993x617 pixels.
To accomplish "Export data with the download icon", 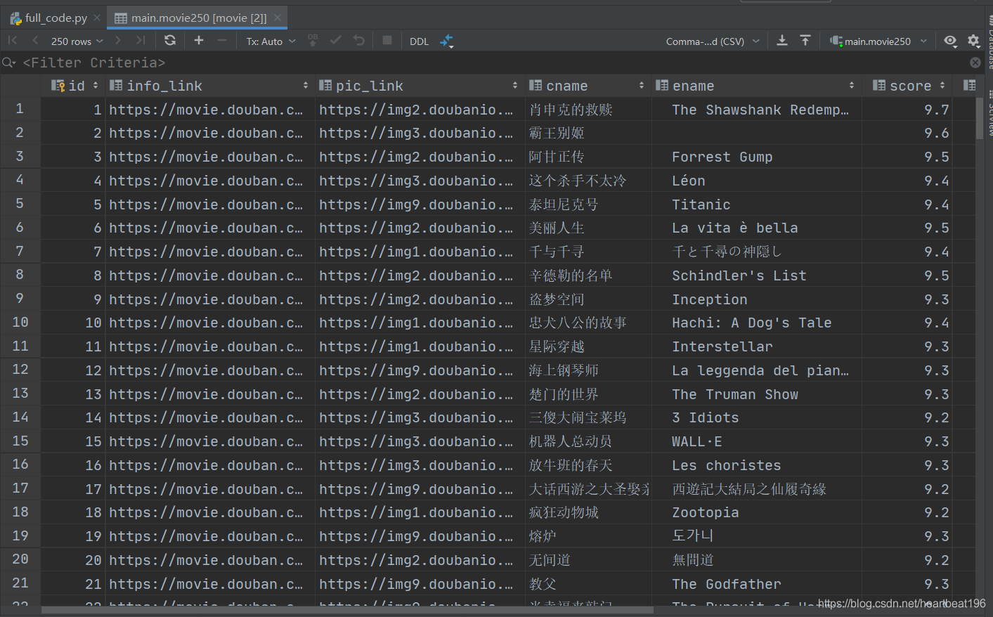I will pos(782,41).
